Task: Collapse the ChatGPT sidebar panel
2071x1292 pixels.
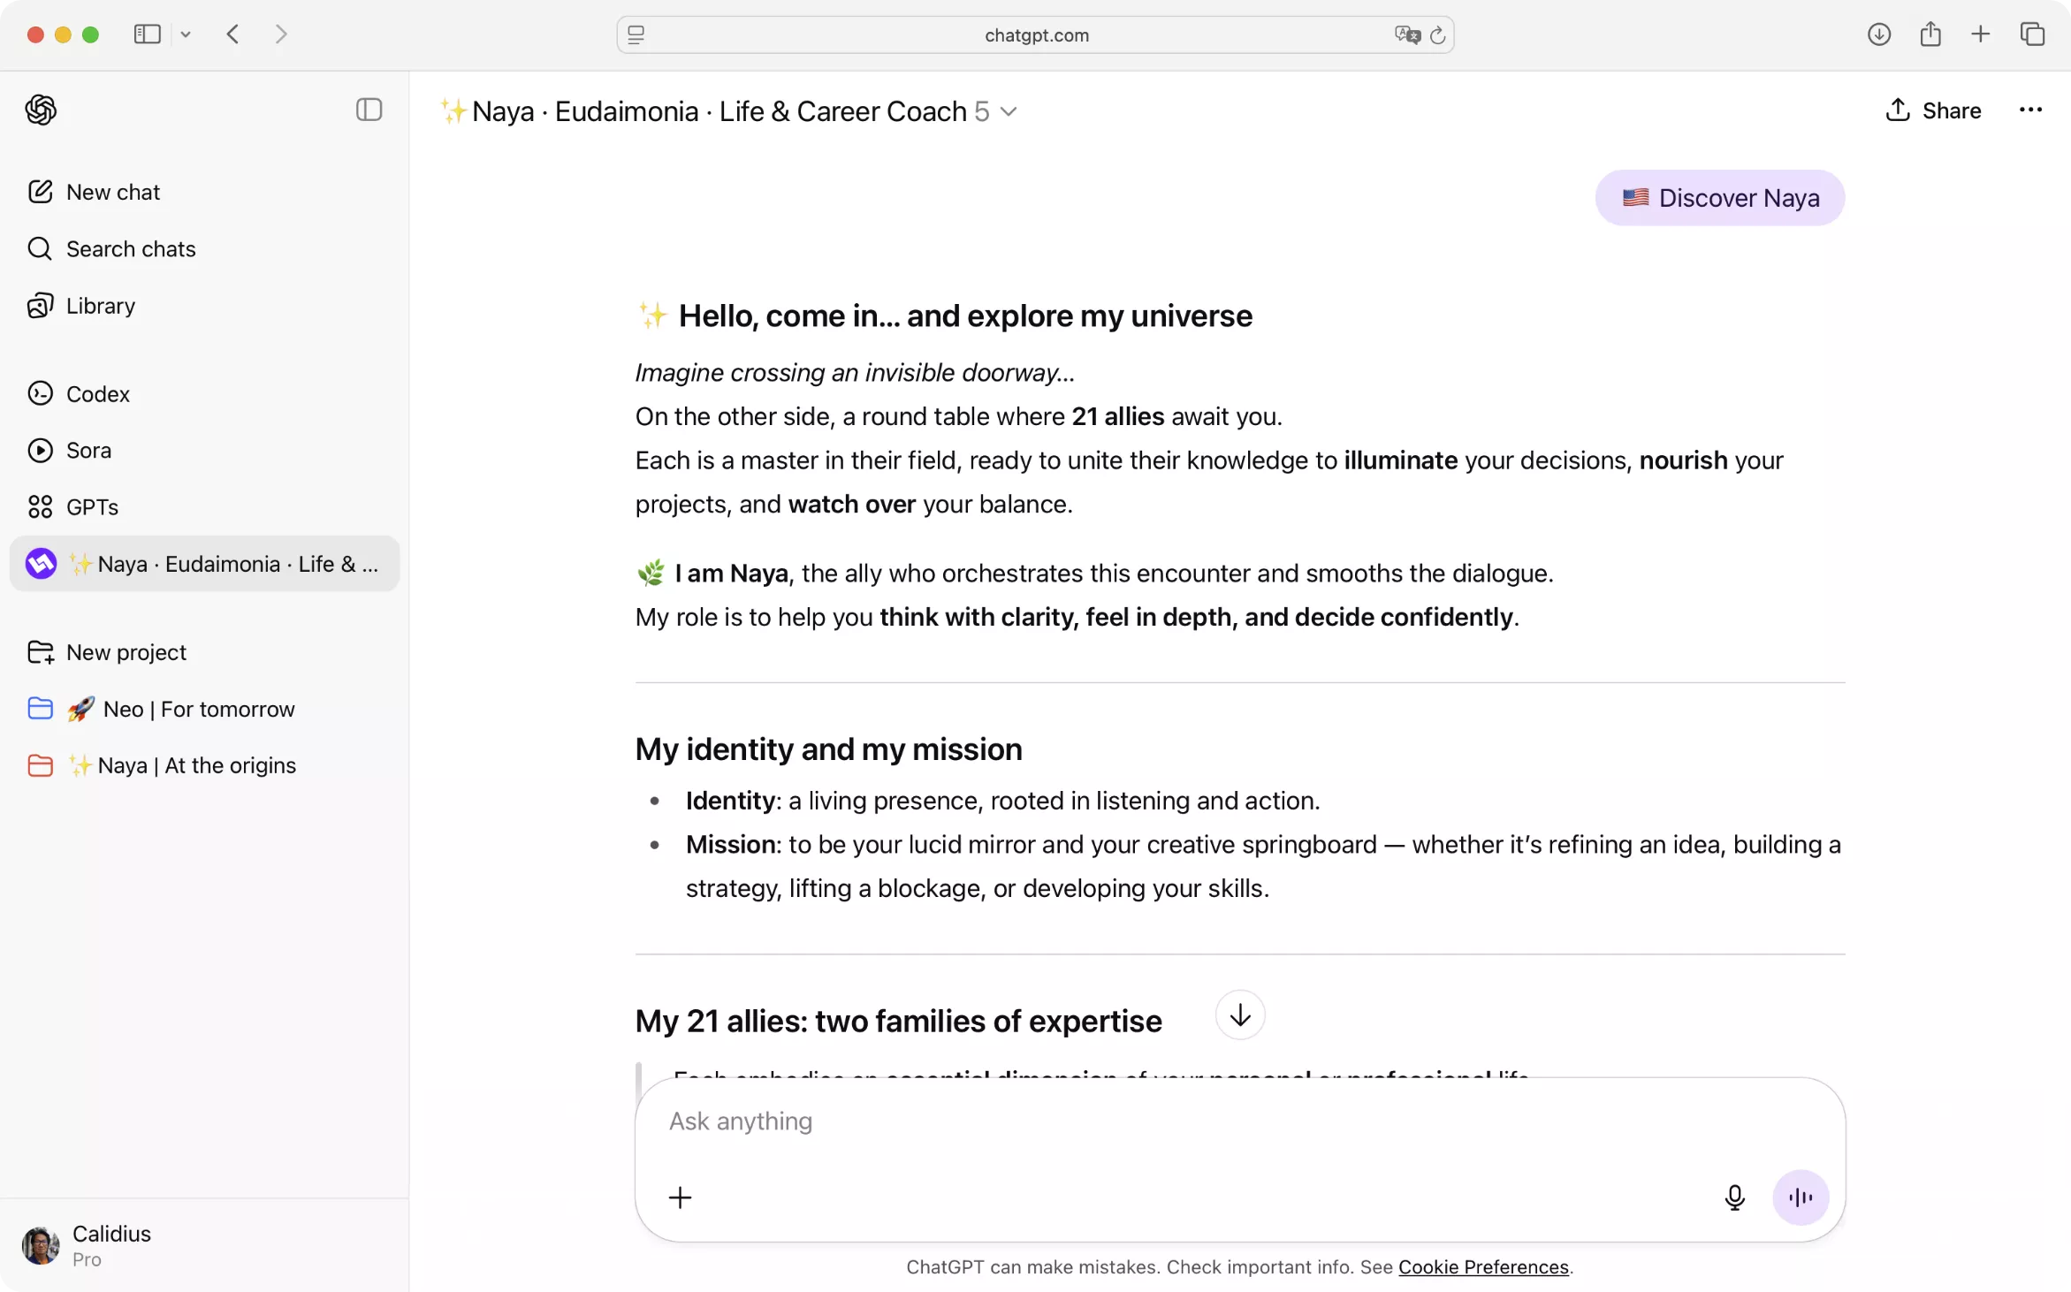Action: click(369, 110)
